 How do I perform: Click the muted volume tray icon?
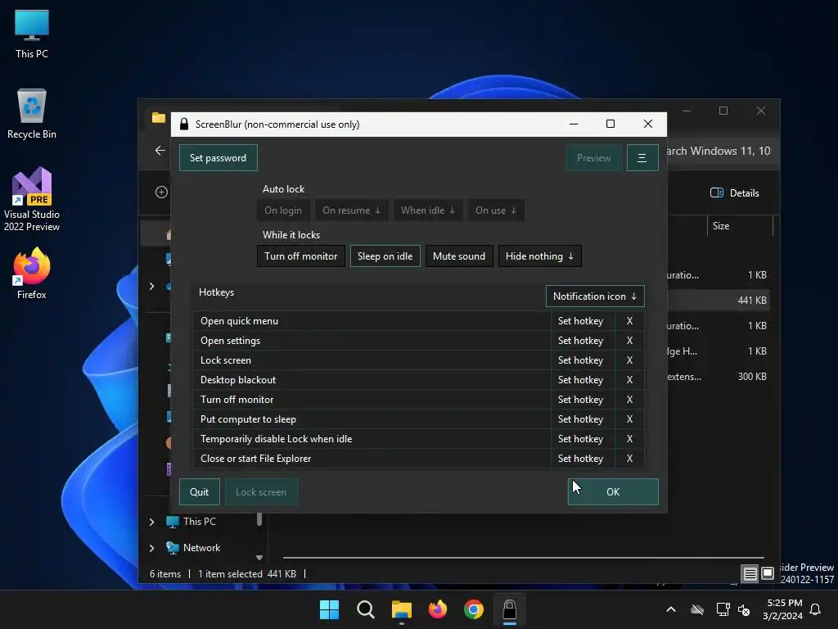[743, 609]
